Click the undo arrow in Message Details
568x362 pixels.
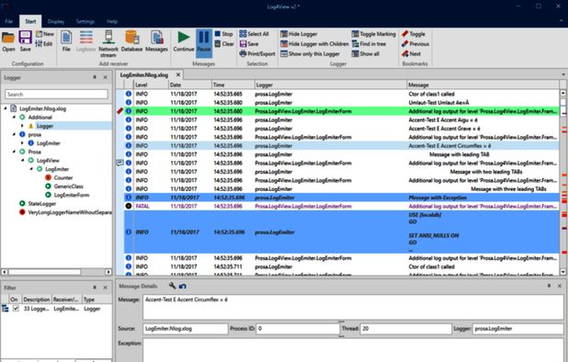pyautogui.click(x=183, y=286)
